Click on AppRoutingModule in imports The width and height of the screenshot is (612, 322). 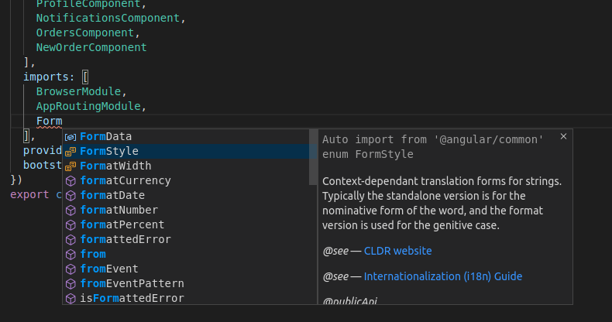coord(88,106)
